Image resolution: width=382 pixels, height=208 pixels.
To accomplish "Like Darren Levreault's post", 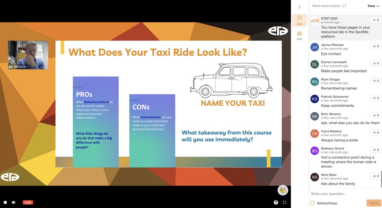I will pyautogui.click(x=376, y=63).
